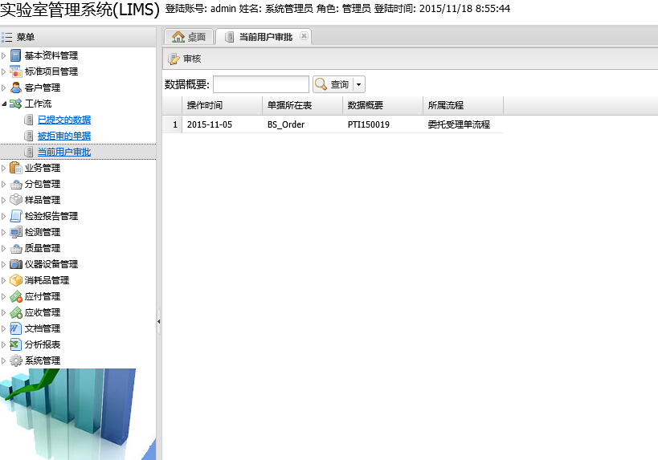Close the 当前用户审批 tab
Screen dimensions: 658x460
(x=304, y=37)
